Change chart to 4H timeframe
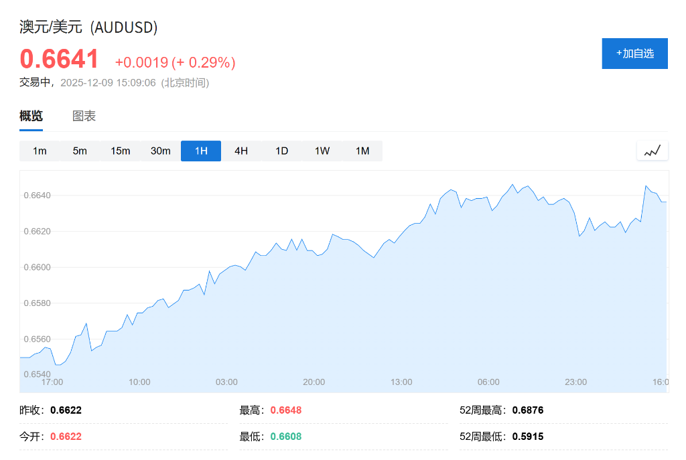This screenshot has height=460, width=686. (241, 151)
